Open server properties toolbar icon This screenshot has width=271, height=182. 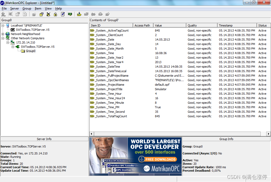pos(18,14)
